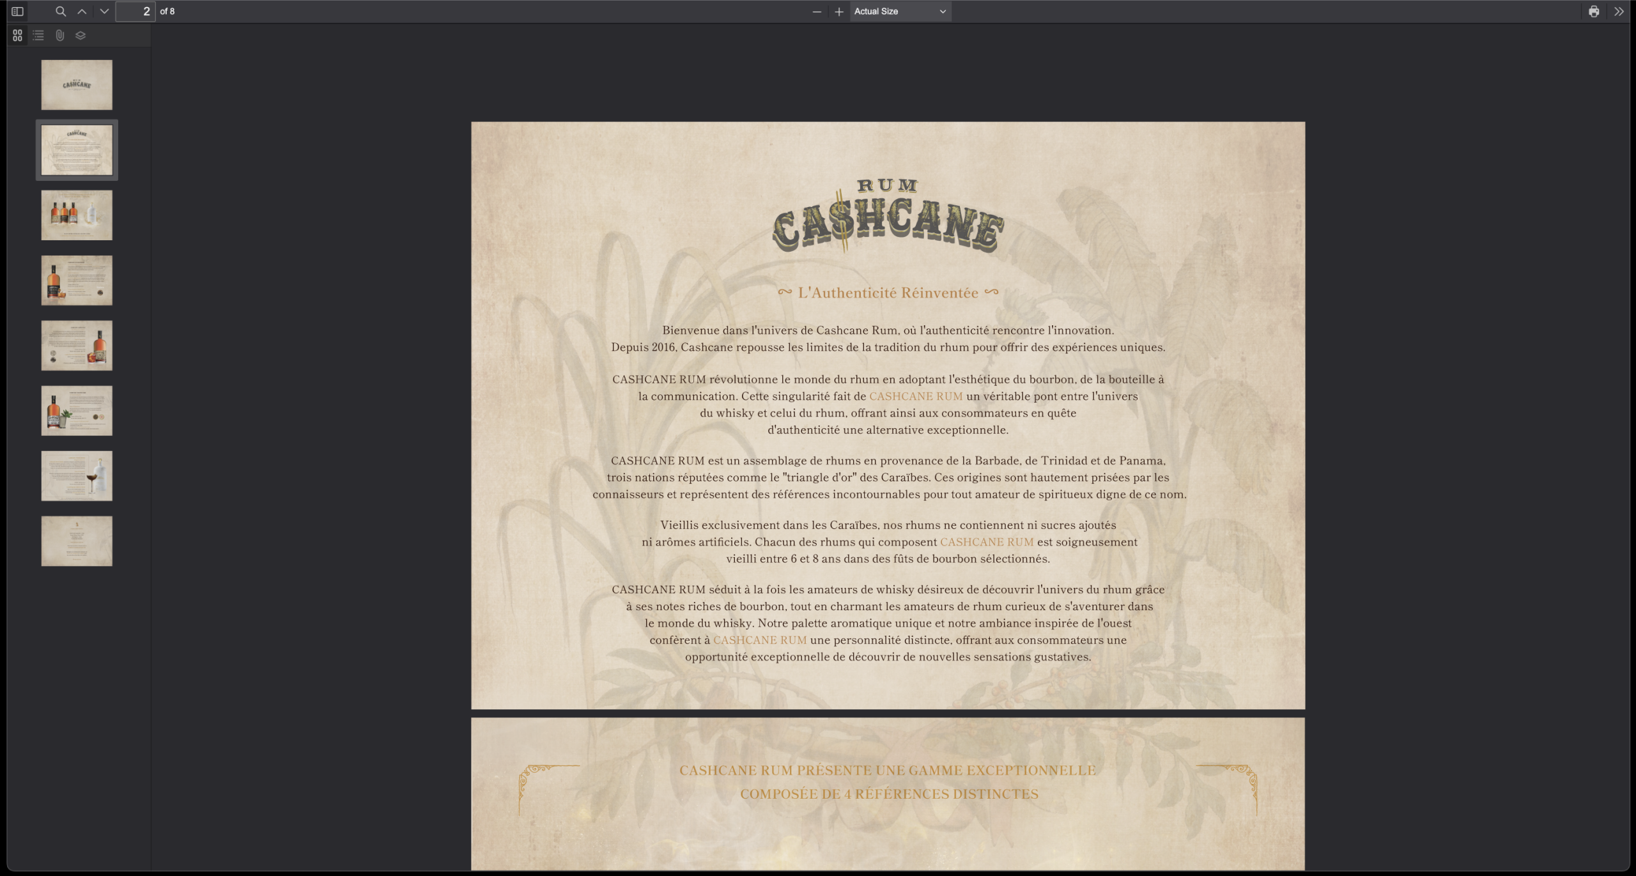Go to next page arrow
The width and height of the screenshot is (1636, 876).
[104, 12]
